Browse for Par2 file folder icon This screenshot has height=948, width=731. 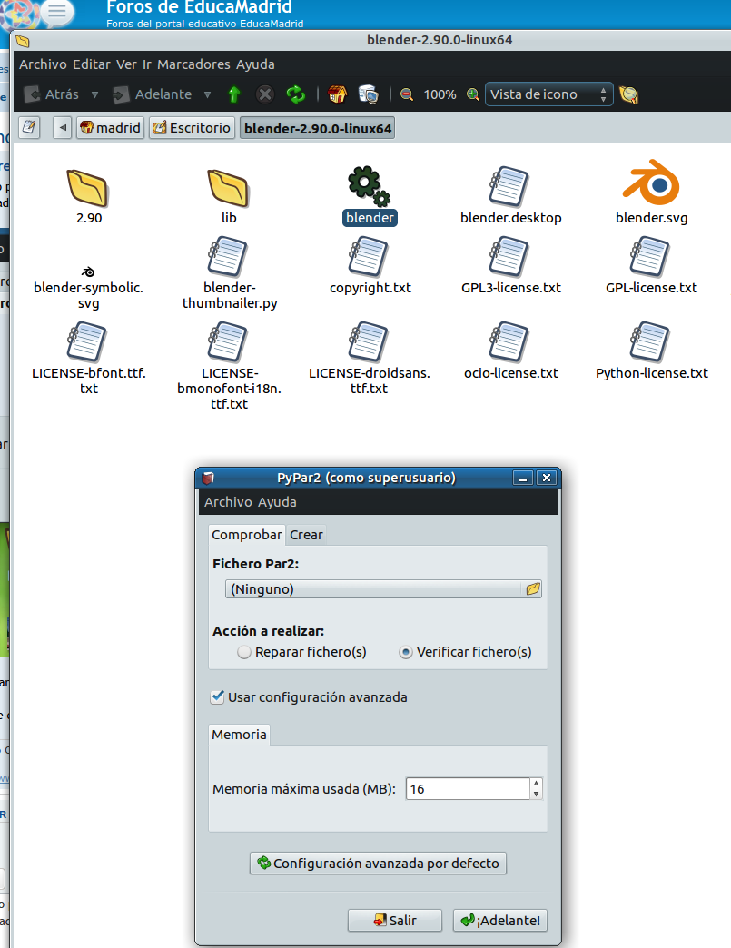(x=533, y=589)
